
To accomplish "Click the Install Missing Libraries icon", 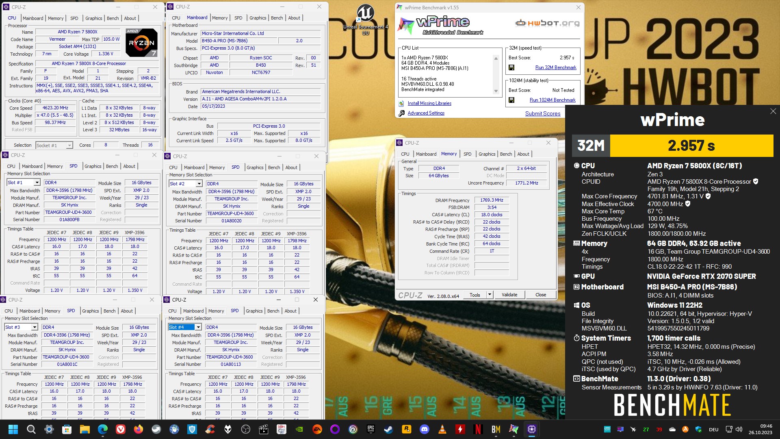I will point(401,104).
